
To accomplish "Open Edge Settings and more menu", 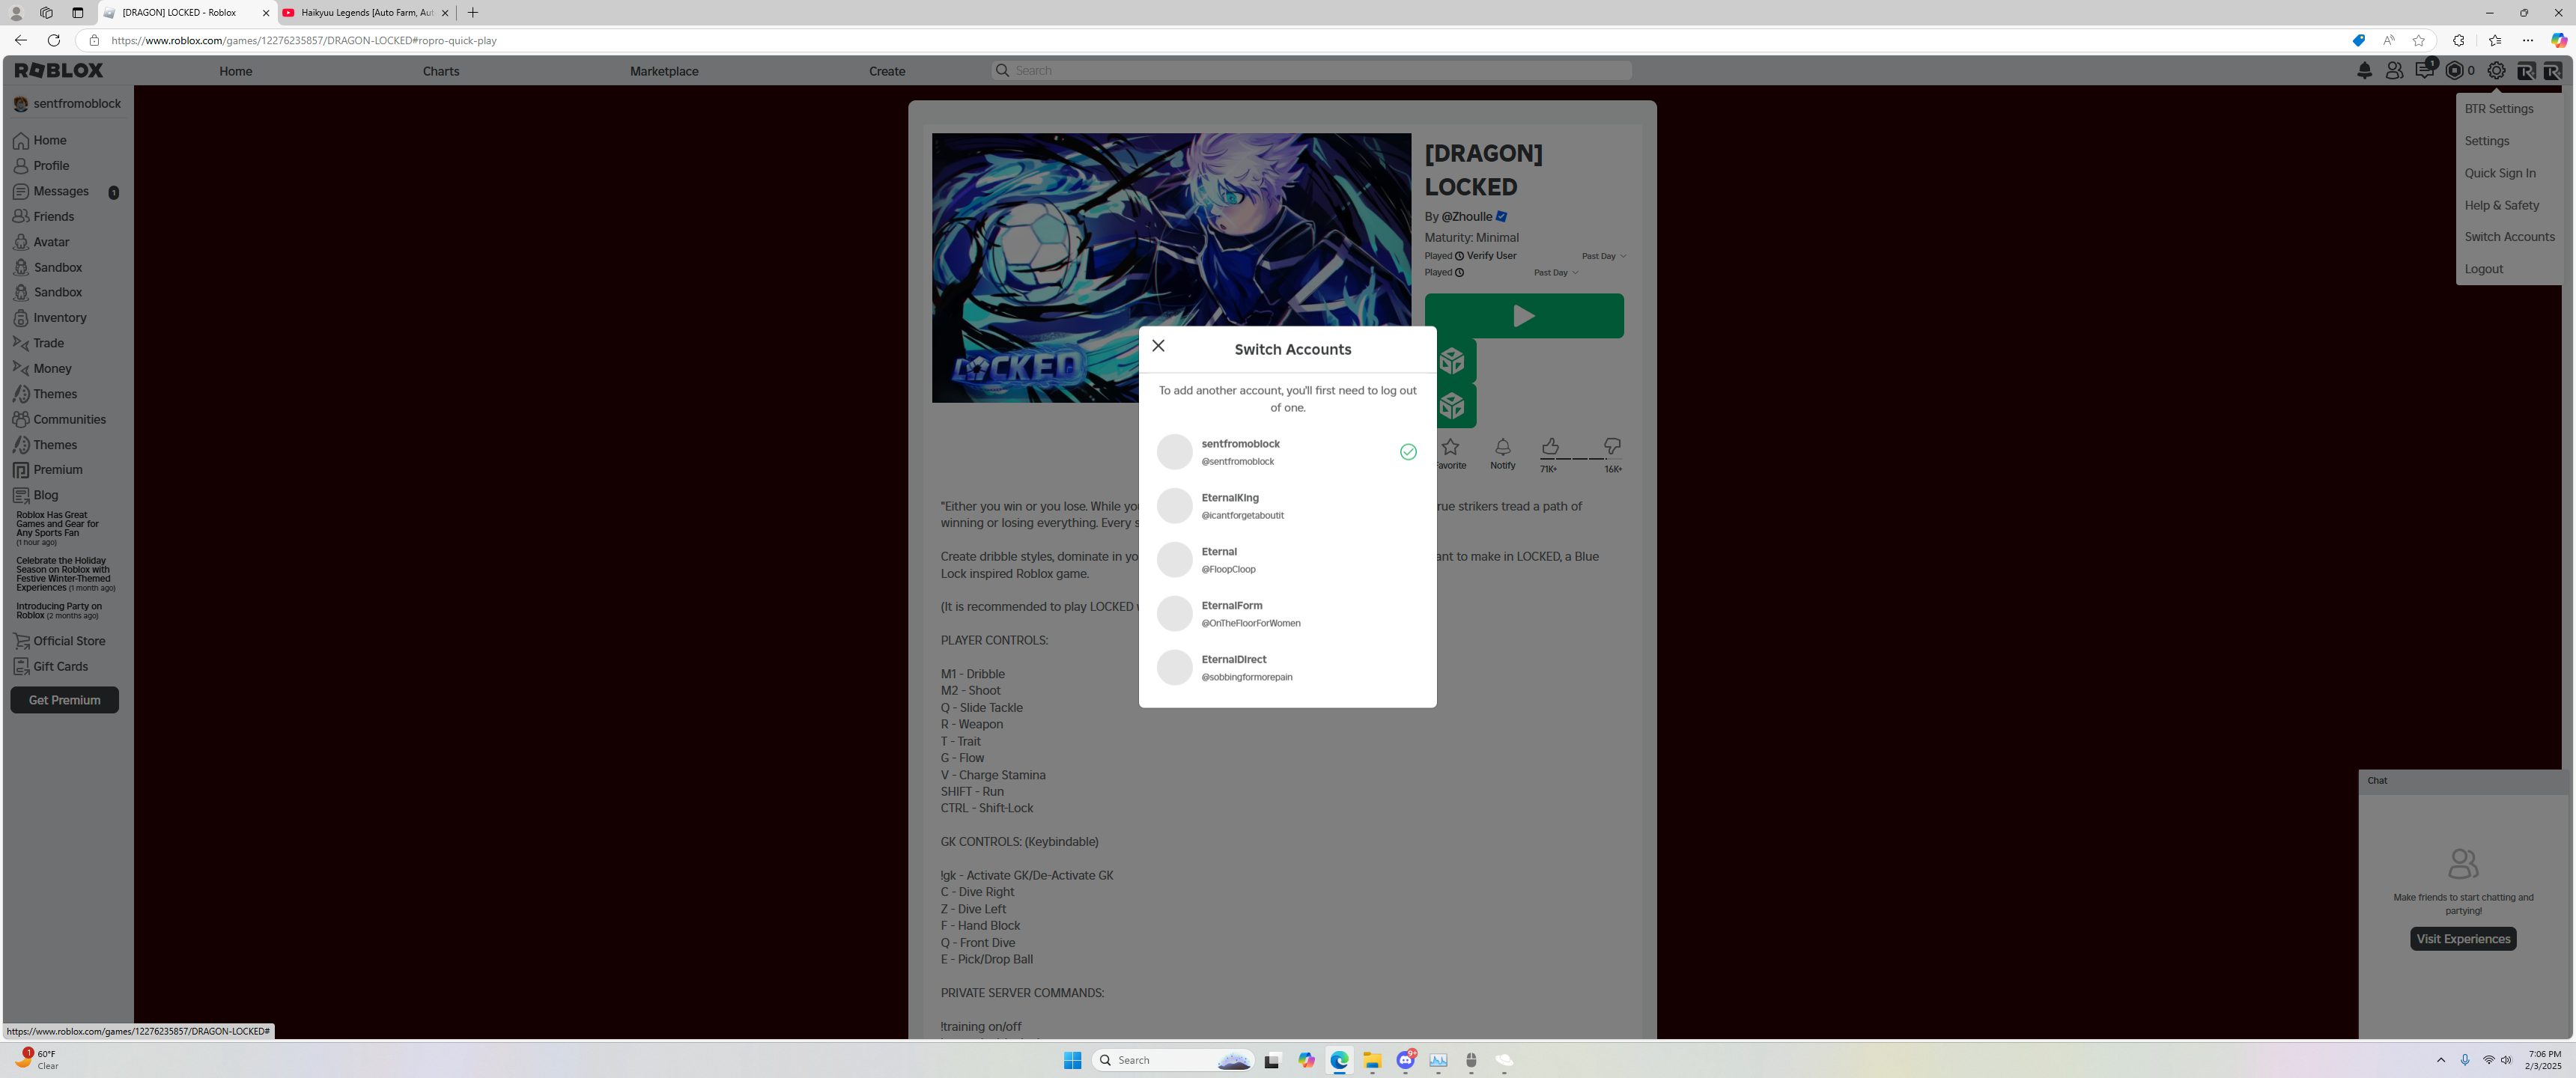I will pos(2528,41).
